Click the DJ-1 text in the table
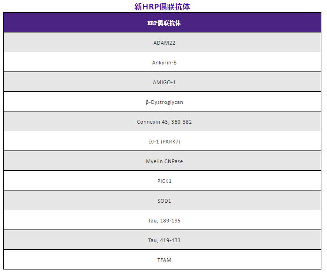 pyautogui.click(x=154, y=142)
